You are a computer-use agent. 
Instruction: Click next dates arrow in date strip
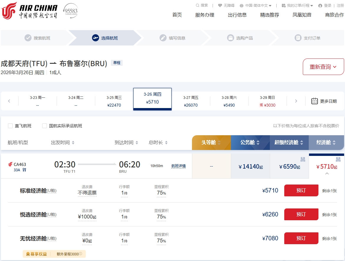296,101
